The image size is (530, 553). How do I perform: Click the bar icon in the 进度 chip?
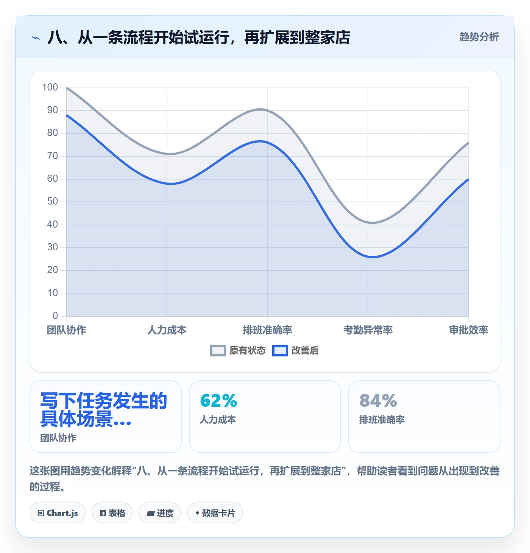coord(151,514)
